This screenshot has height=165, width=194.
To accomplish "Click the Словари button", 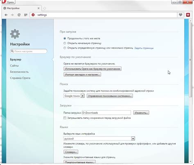I will click(71, 152).
